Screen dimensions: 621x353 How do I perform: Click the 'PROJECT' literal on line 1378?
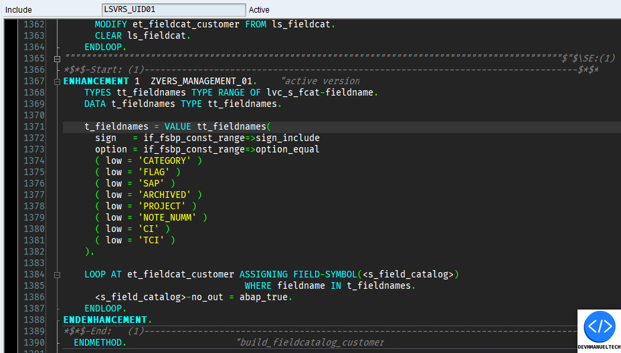click(161, 206)
